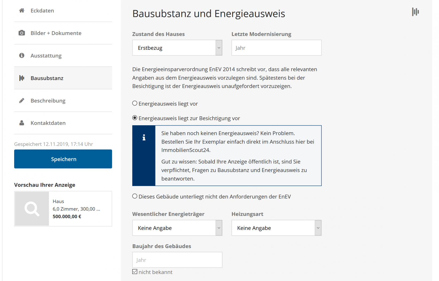Navigate to the Kontaktdaten section
This screenshot has width=439, height=281.
[x=63, y=123]
